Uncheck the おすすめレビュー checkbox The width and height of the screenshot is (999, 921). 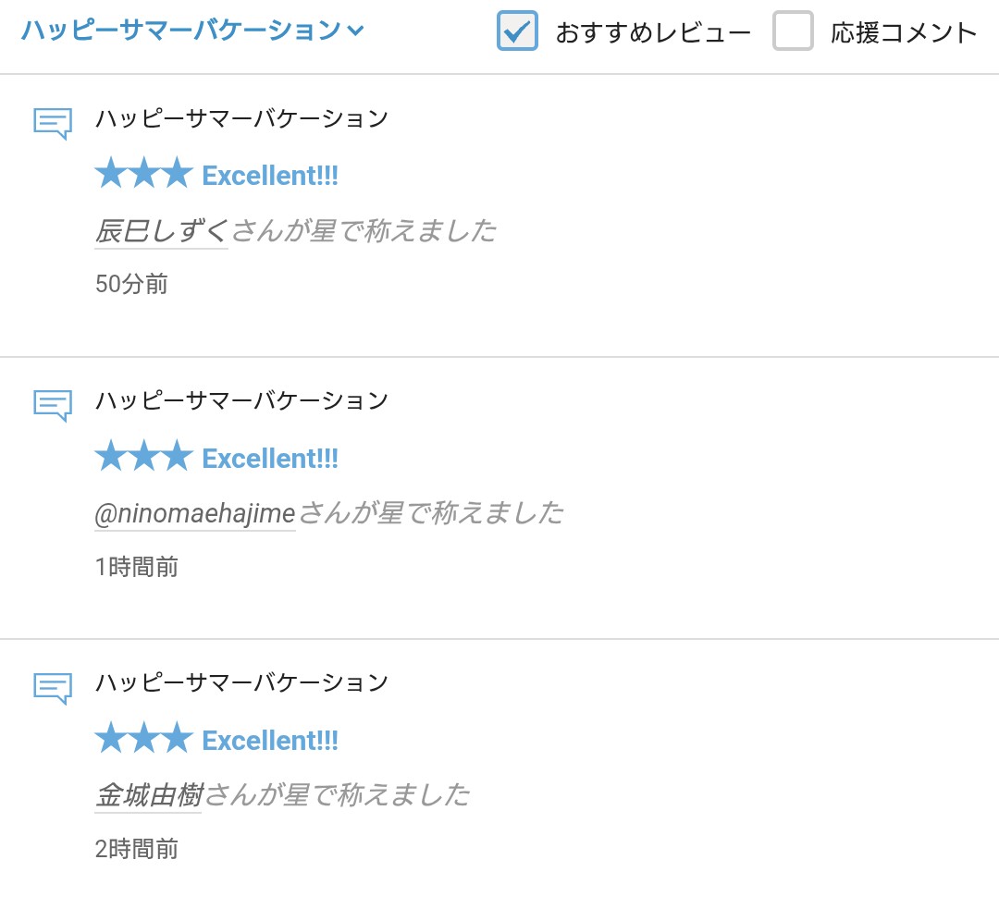click(517, 31)
